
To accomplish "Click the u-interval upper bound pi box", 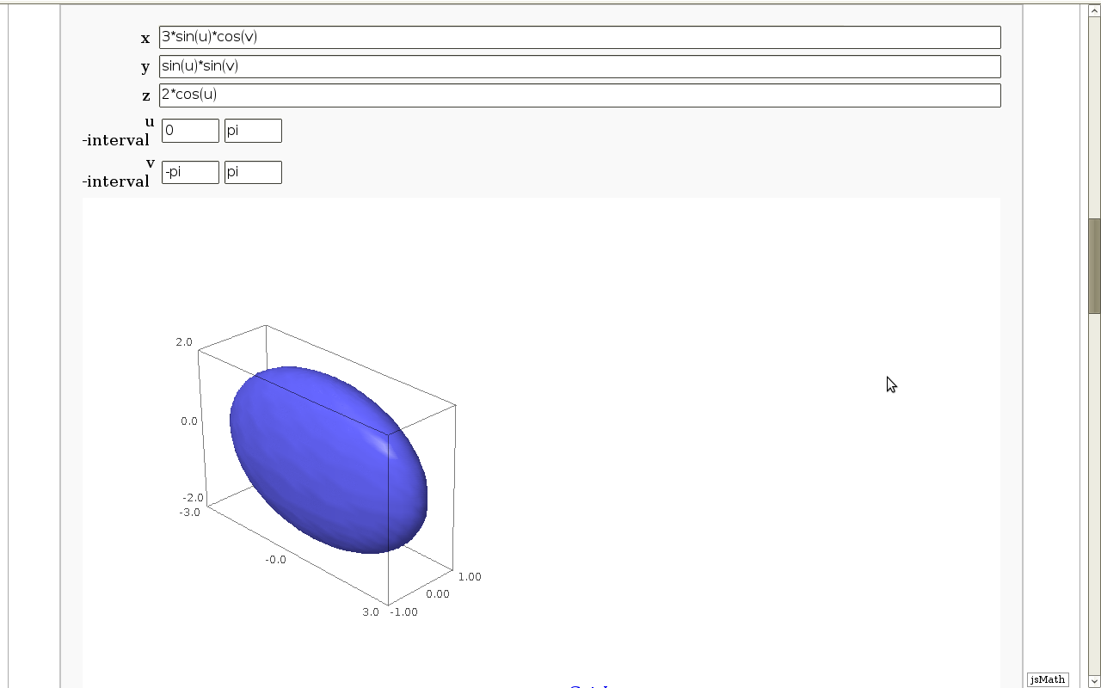I will coord(253,131).
